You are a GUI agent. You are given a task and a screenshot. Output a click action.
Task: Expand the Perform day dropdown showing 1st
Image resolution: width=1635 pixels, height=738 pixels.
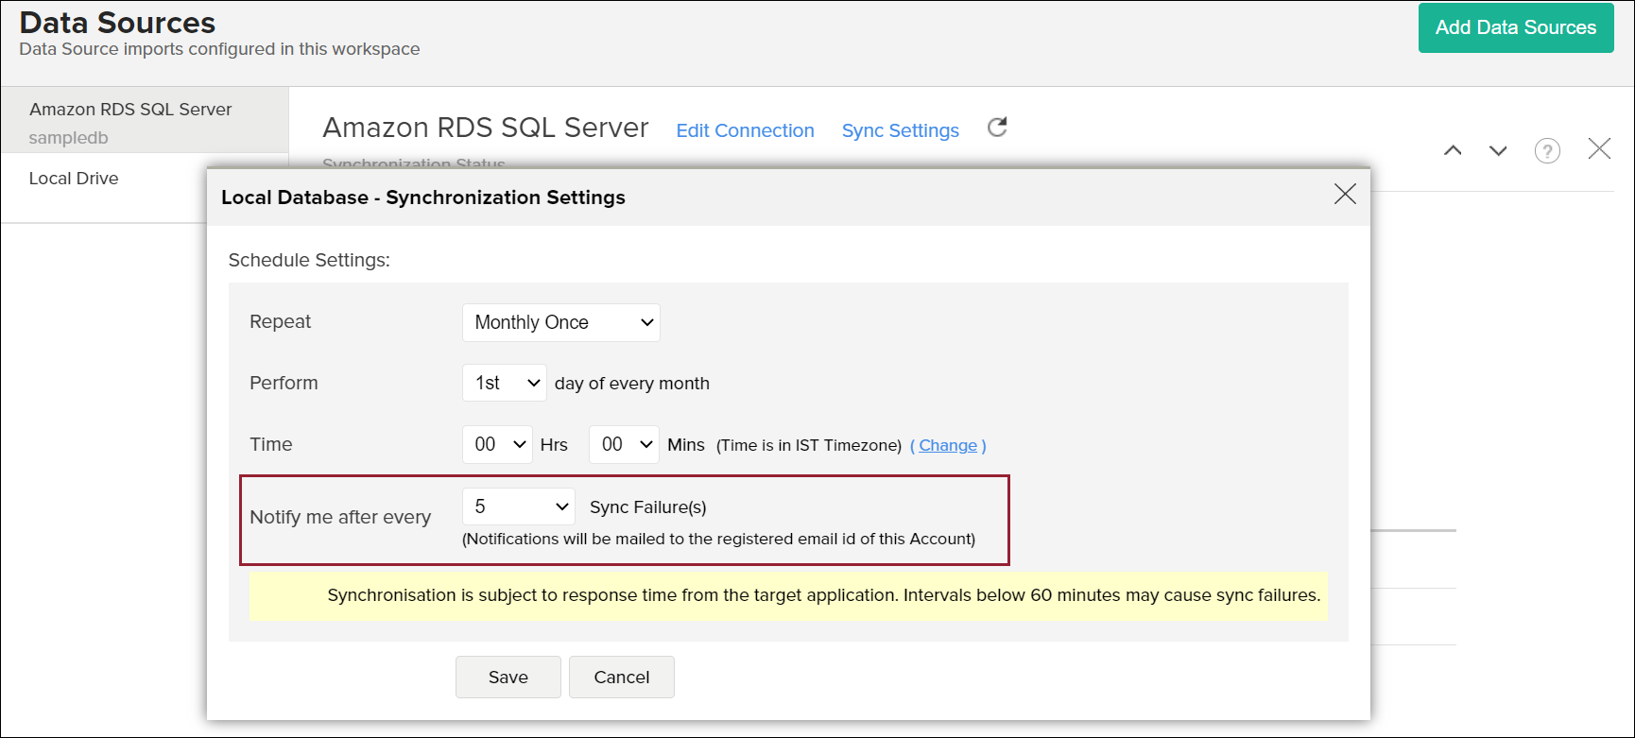[x=505, y=383]
